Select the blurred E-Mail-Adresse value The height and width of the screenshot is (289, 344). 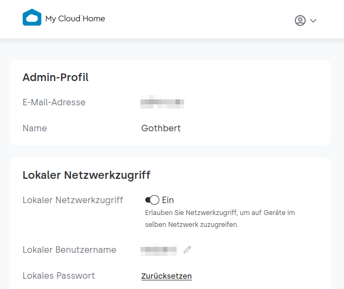[x=163, y=102]
